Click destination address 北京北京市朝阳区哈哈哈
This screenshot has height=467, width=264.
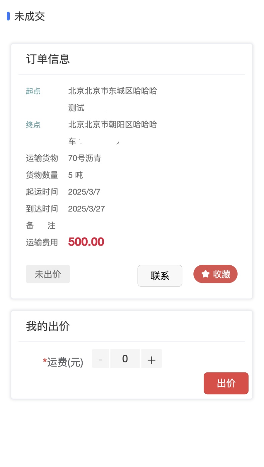[112, 125]
